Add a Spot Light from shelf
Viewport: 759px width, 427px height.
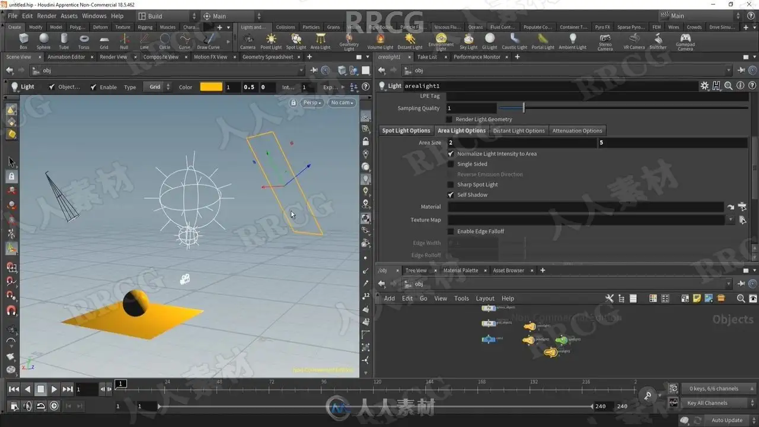tap(296, 40)
